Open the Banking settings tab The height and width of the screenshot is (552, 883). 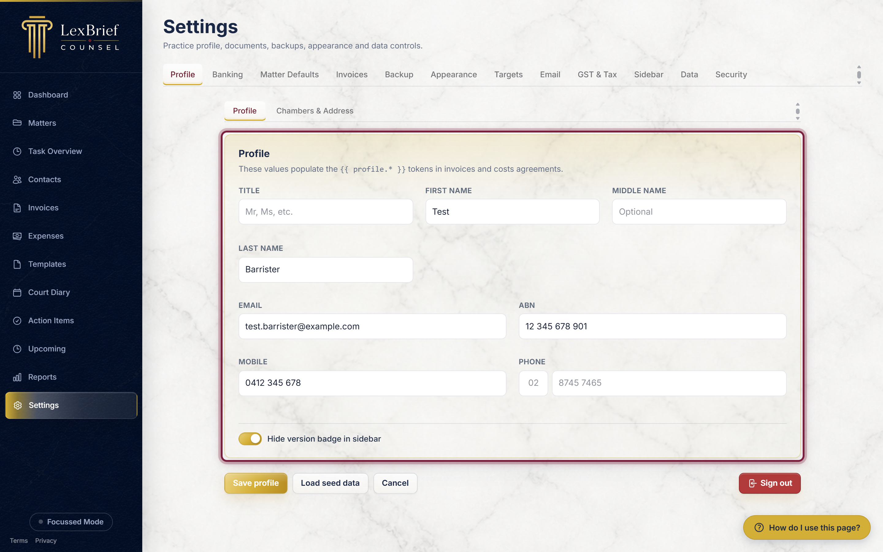228,75
